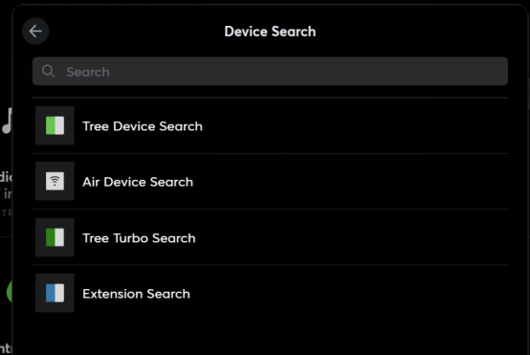Viewport: 530px width, 355px height.
Task: Click the cut-off "TR" text behind the panel
Action: point(7,213)
